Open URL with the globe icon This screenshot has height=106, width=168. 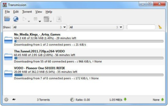pyautogui.click(x=16, y=19)
